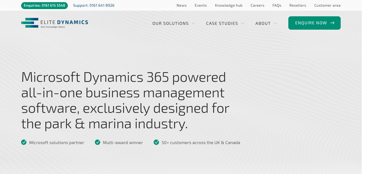
Task: Click the 50+ customers checkmark icon
Action: (x=156, y=142)
